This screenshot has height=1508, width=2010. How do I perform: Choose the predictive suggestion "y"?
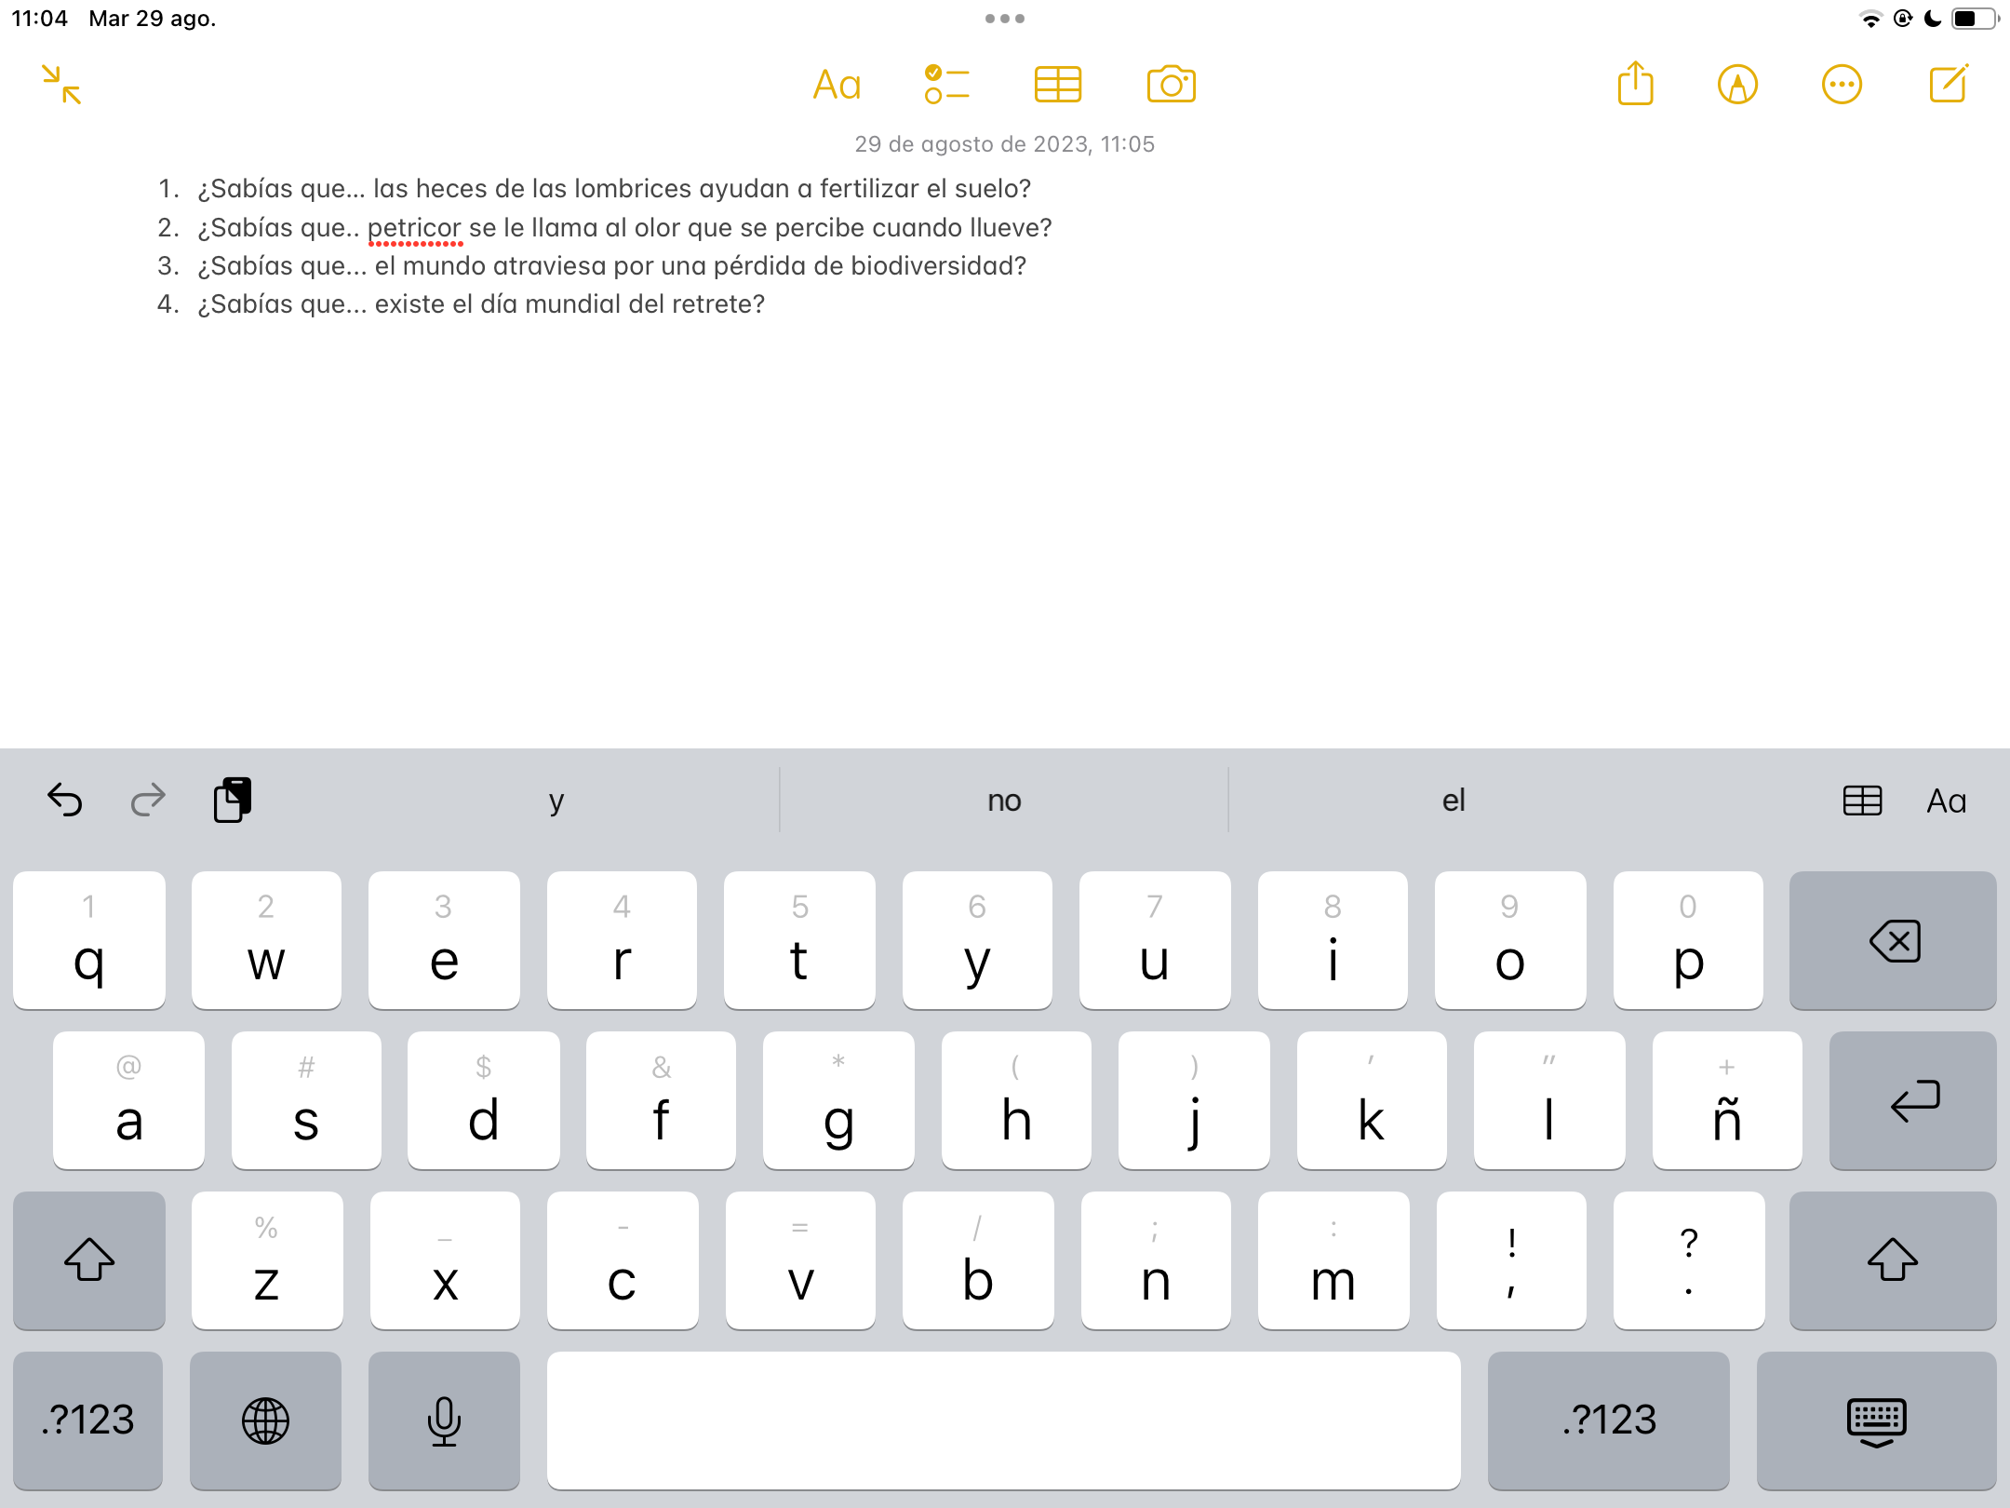(x=556, y=800)
